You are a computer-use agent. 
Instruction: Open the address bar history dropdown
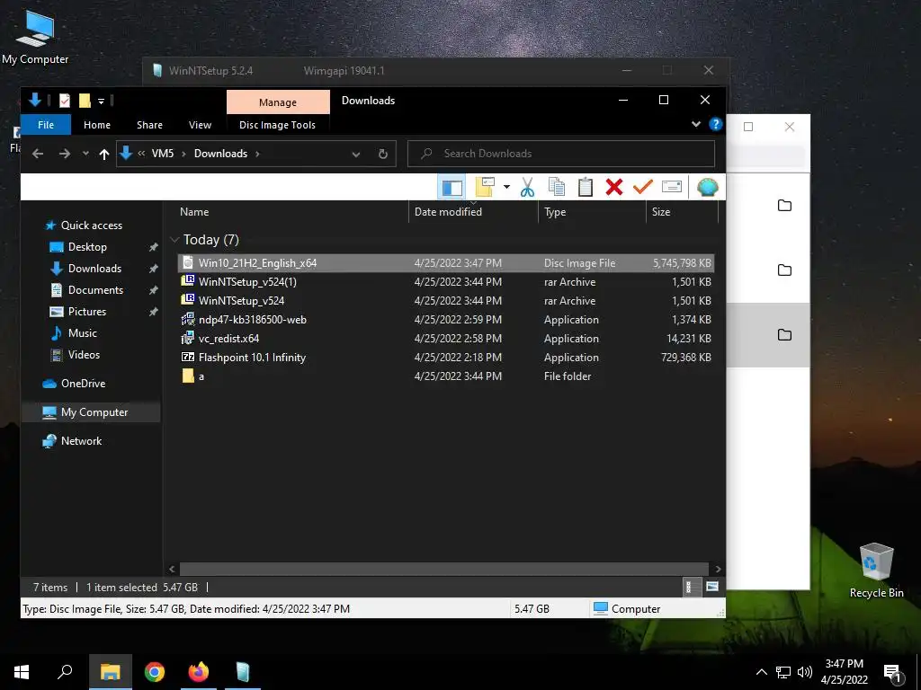pos(356,154)
